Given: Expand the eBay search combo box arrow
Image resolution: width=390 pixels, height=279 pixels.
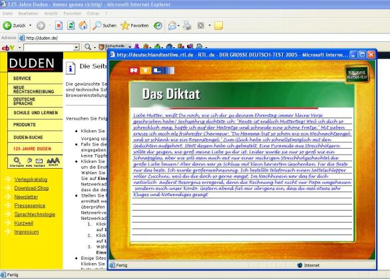Looking at the screenshot, I should pyautogui.click(x=77, y=47).
